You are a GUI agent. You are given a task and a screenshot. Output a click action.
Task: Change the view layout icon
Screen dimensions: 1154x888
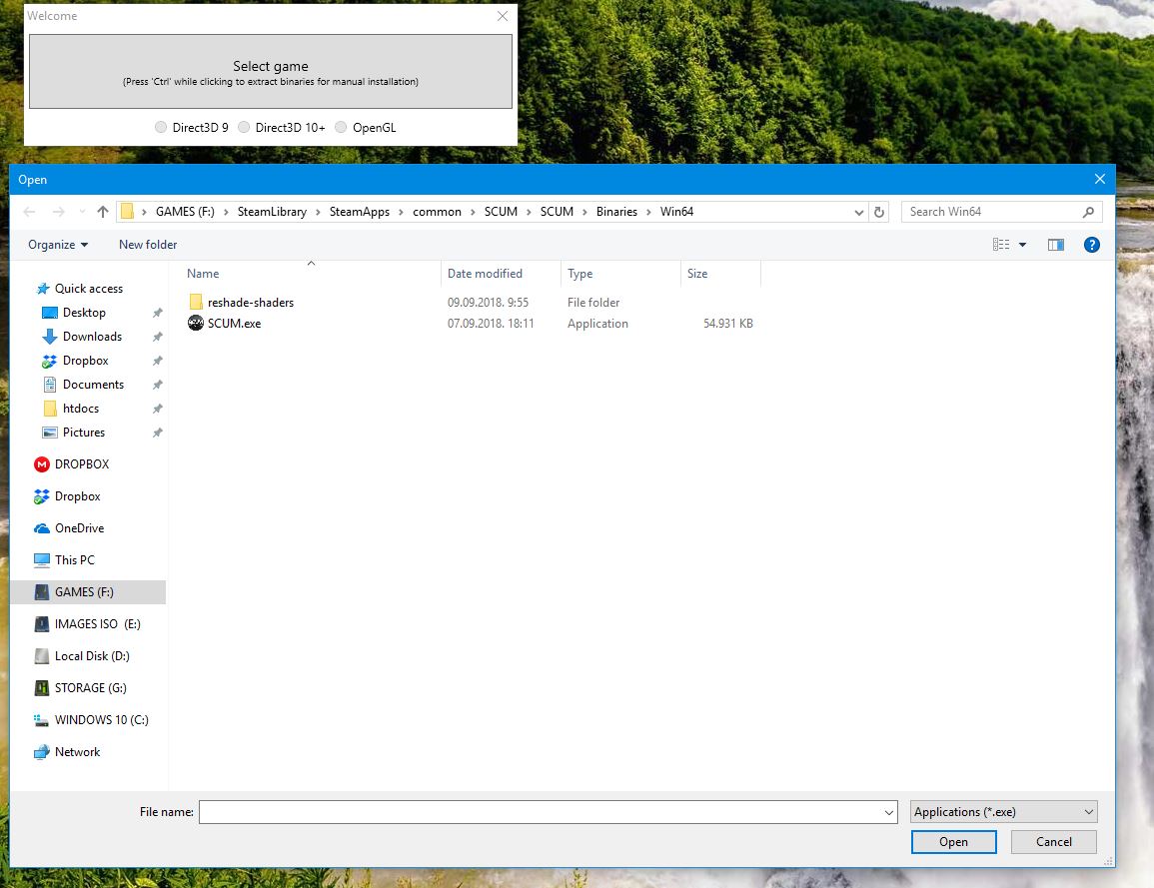tap(1001, 245)
